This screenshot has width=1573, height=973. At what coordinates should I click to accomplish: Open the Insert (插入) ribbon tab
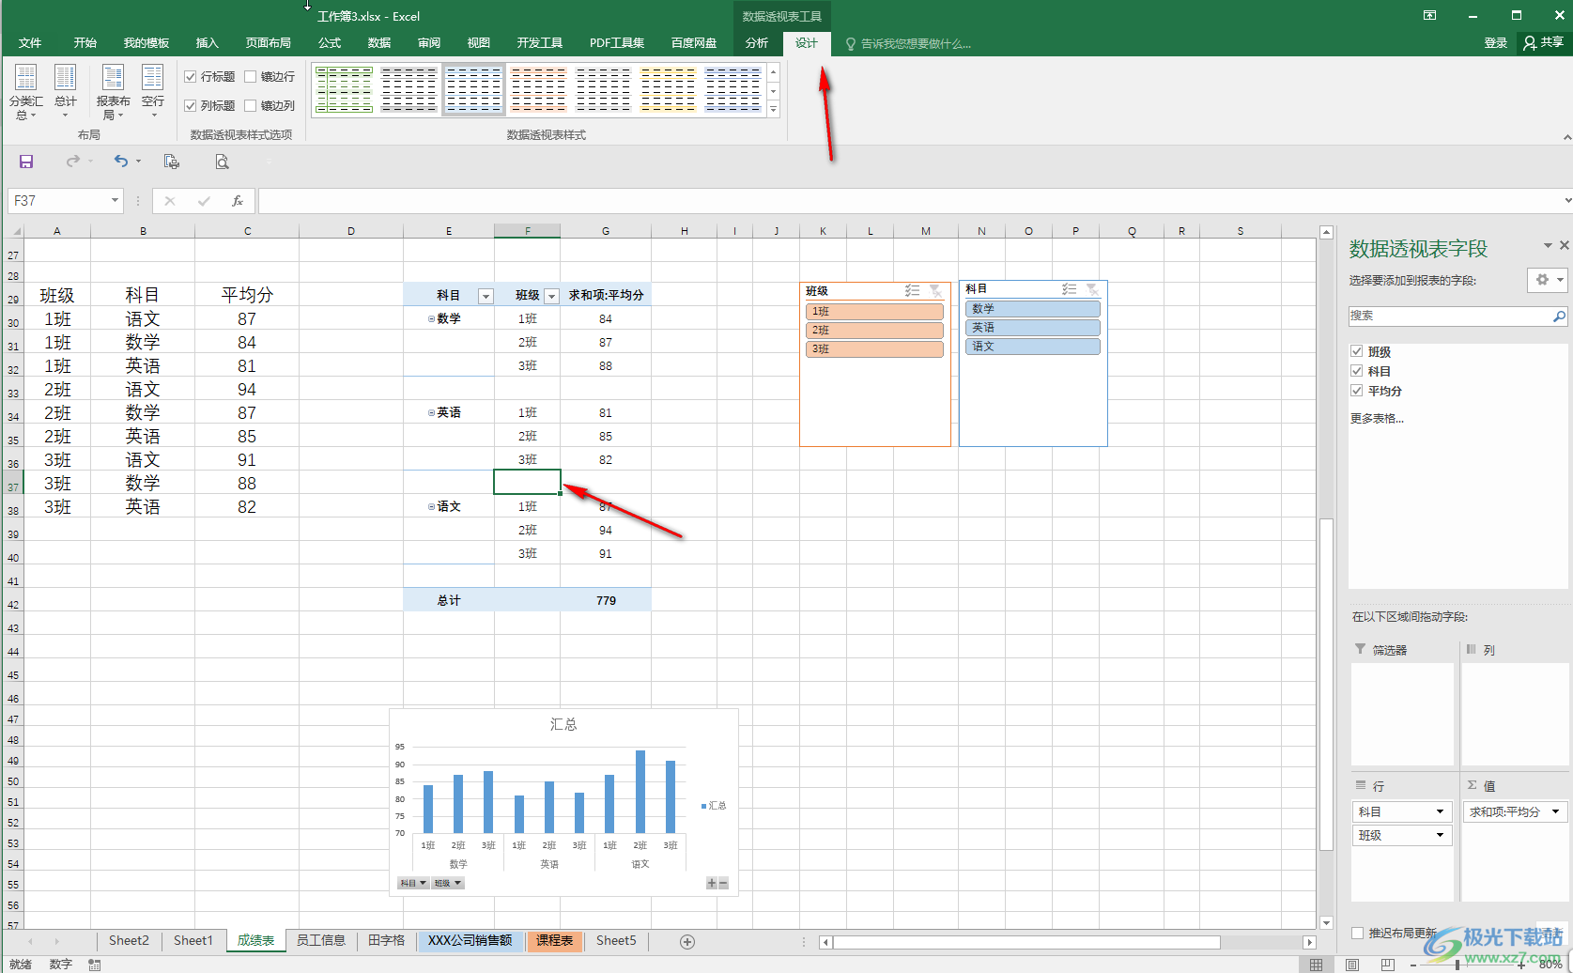pos(207,43)
